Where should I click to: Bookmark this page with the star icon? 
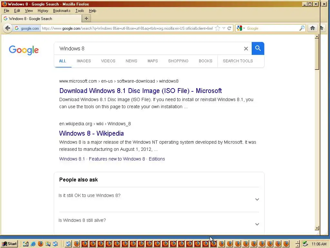click(x=218, y=28)
